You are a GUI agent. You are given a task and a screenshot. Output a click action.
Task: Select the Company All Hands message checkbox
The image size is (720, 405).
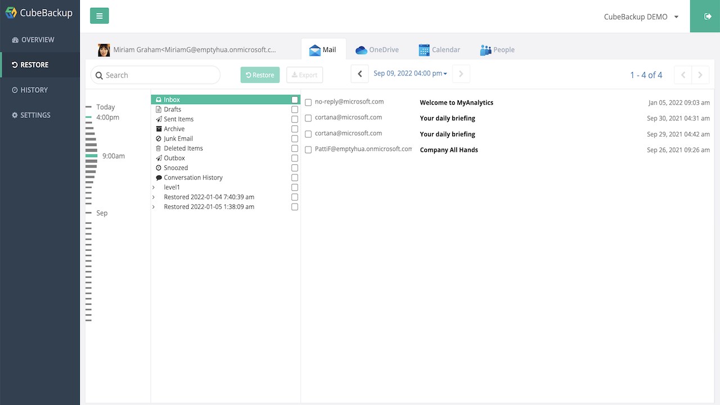tap(308, 150)
